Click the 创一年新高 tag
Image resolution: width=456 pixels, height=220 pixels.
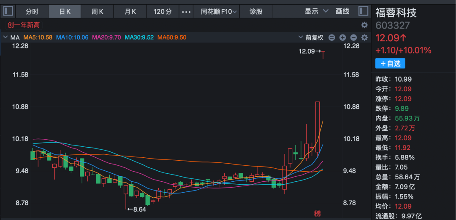(x=24, y=25)
